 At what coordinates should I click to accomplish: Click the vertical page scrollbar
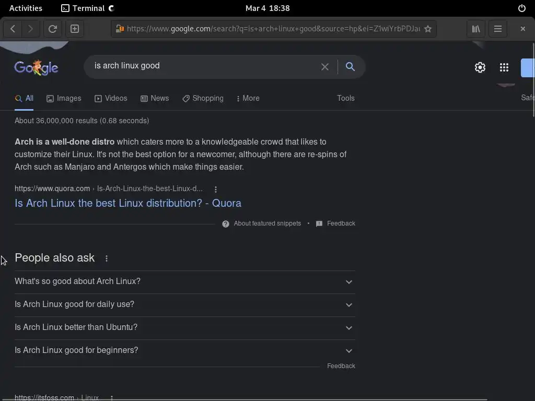click(533, 80)
